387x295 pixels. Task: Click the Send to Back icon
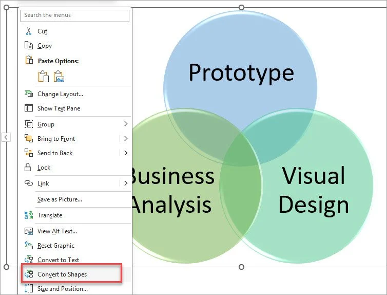pos(29,153)
